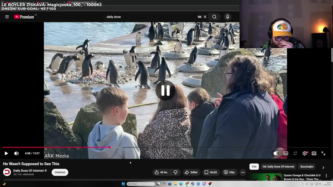Open the on-screen keyboard icon in search box
333x187 pixels.
point(200,17)
